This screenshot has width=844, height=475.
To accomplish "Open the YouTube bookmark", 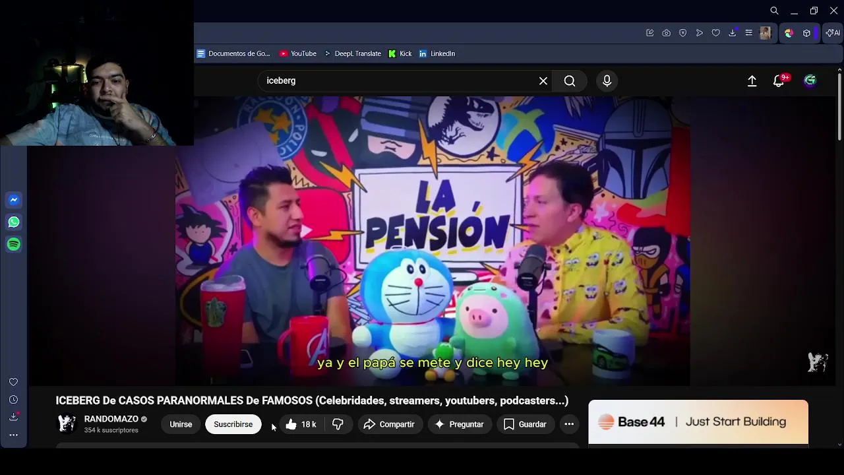I will coord(298,53).
